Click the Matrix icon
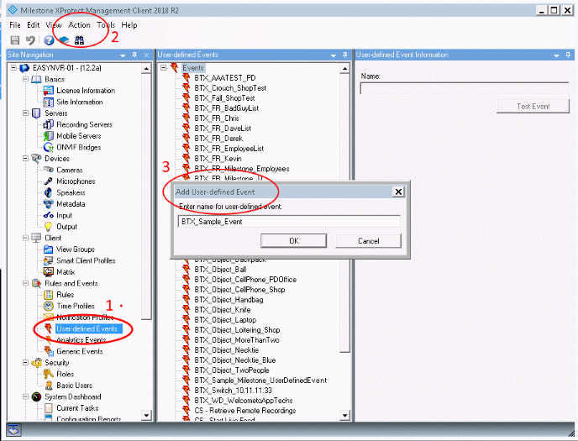 (x=48, y=272)
